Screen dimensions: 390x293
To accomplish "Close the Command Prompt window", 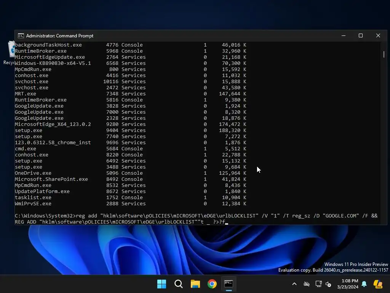I will pos(378,35).
